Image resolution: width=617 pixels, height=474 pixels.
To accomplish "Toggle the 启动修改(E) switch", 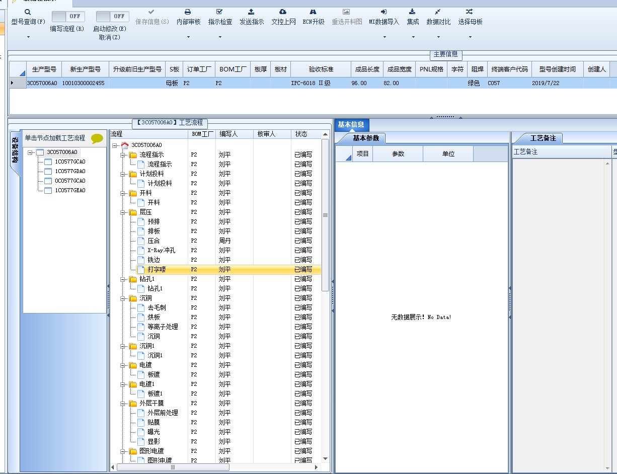I will pos(112,16).
